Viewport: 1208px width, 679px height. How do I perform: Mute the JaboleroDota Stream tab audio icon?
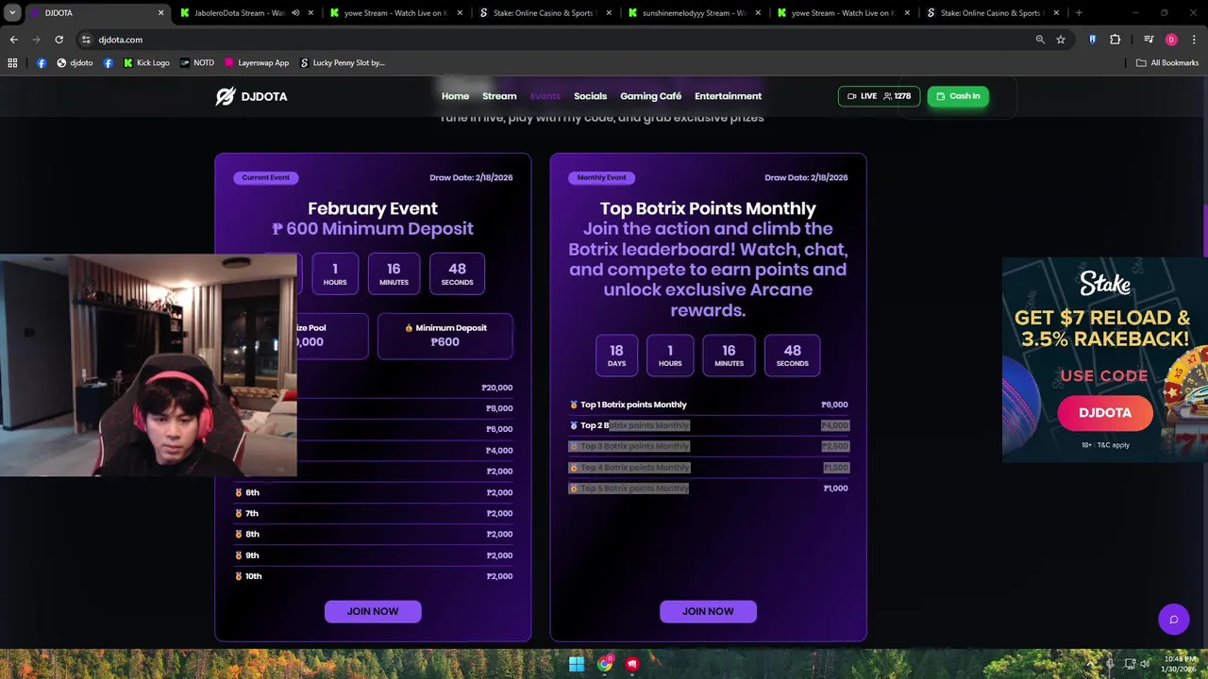(x=295, y=13)
